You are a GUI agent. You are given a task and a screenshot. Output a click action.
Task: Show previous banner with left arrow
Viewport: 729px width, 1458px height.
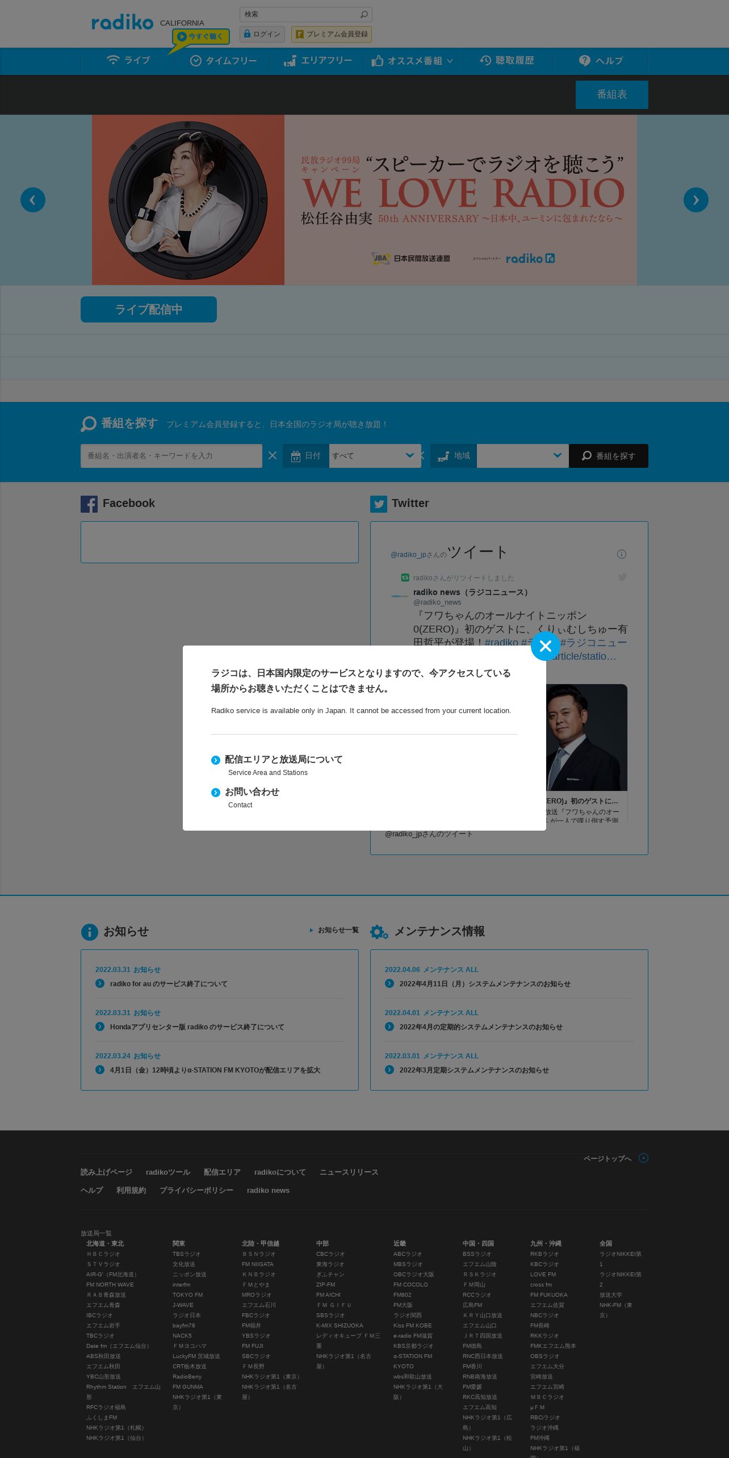pos(33,200)
